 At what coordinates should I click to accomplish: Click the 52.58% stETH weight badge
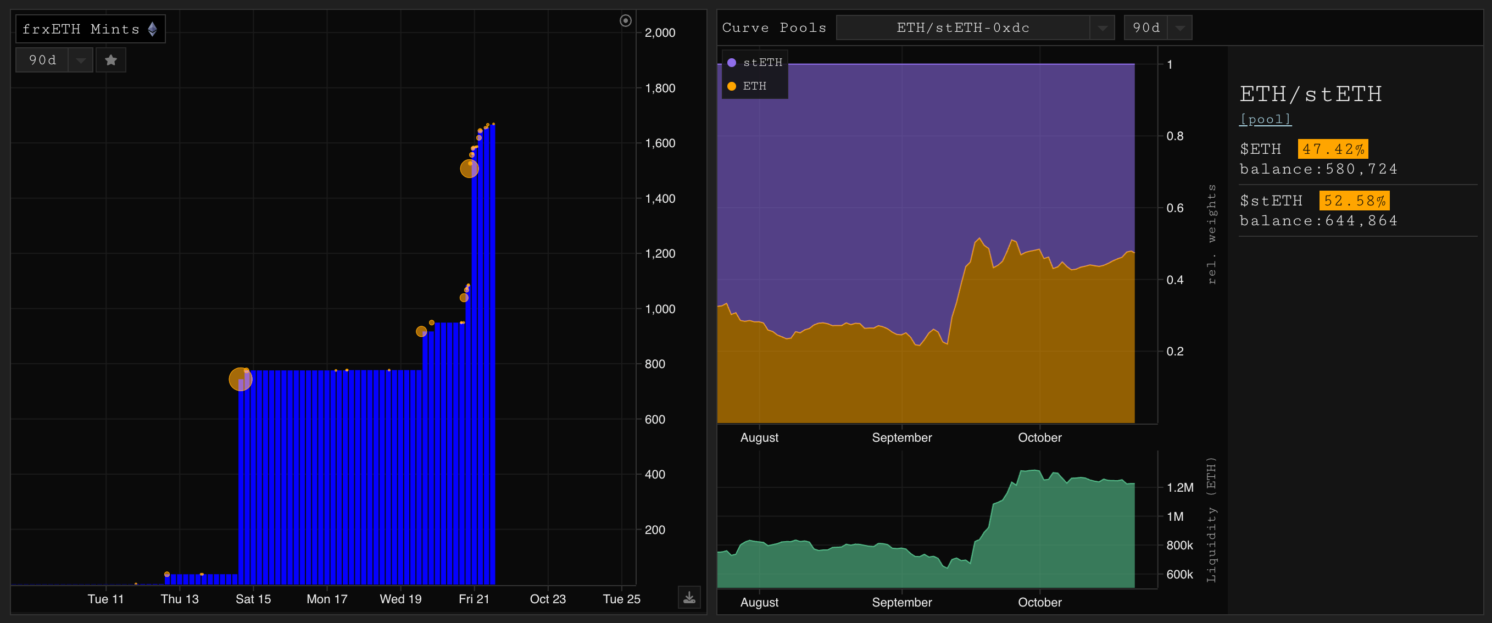[x=1354, y=201]
